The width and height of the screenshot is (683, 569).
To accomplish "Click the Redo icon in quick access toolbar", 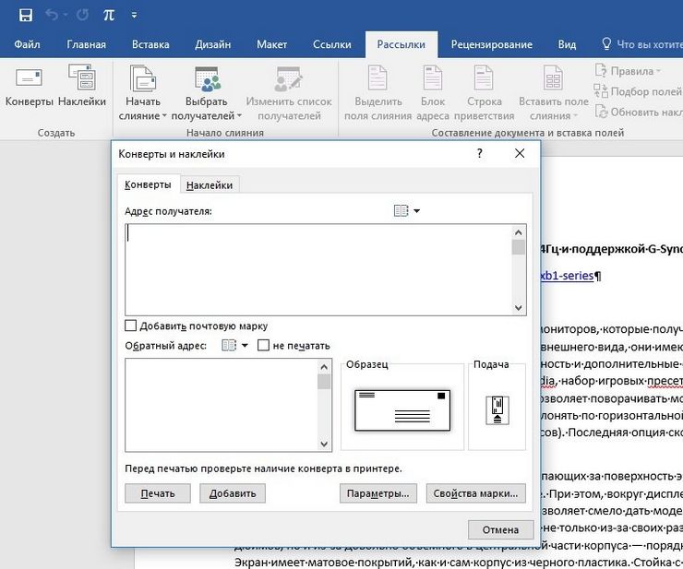I will tap(82, 16).
